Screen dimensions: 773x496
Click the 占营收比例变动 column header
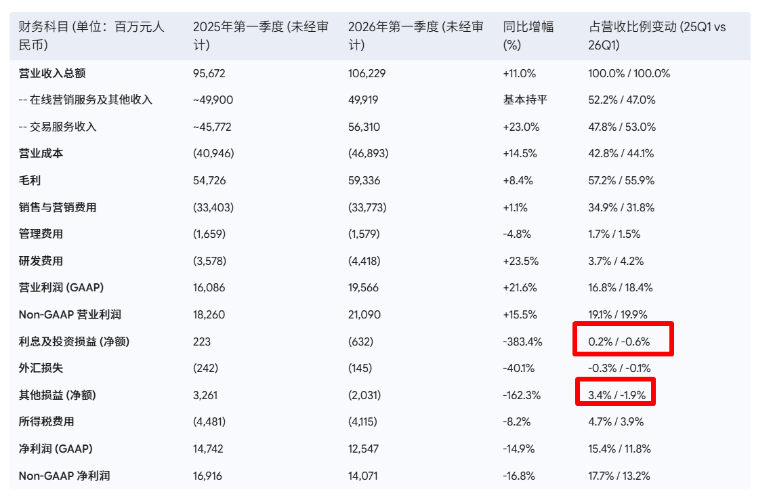point(656,35)
